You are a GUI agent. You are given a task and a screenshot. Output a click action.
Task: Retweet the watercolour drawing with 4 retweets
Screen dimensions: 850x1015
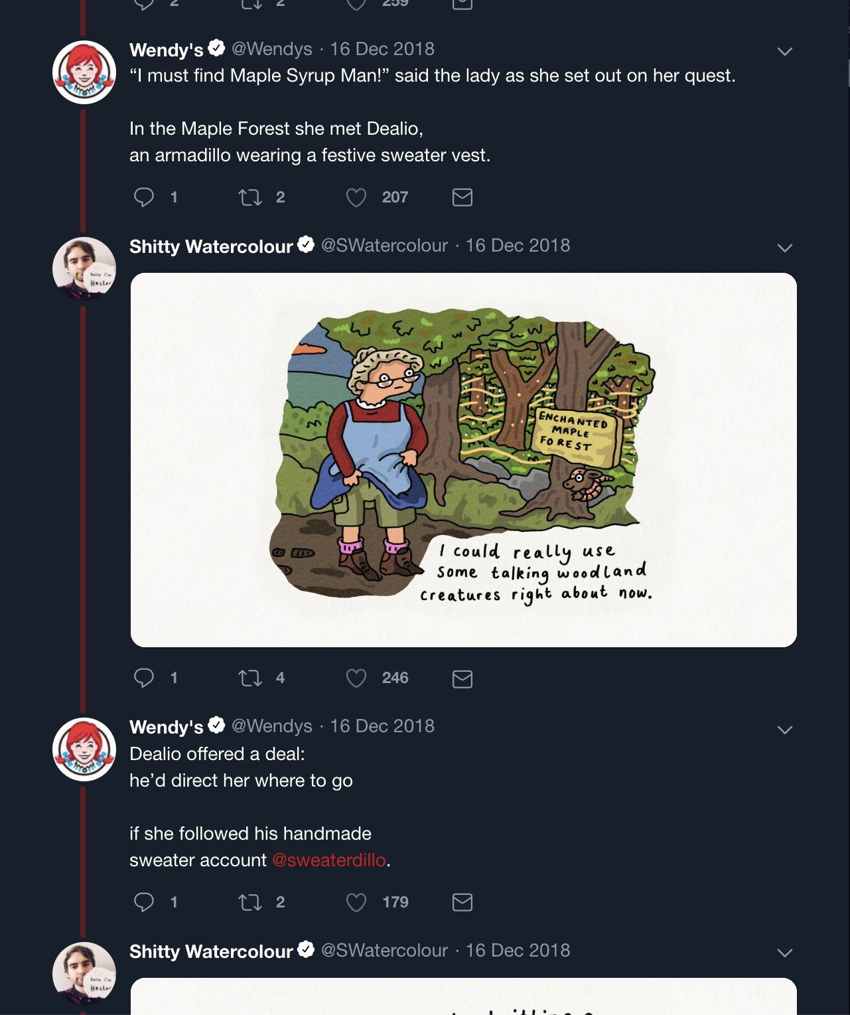pos(250,678)
